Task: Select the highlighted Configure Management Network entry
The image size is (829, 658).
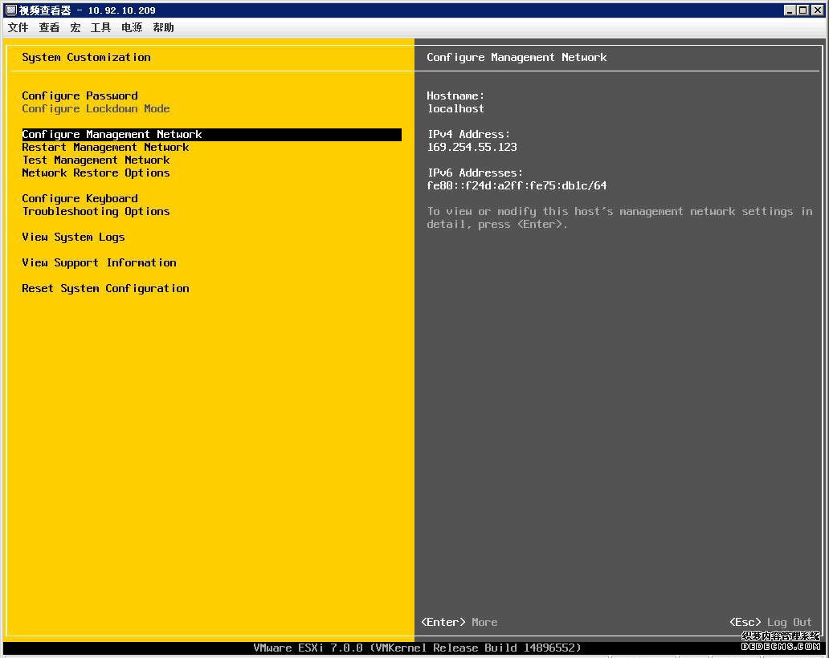Action: point(112,134)
